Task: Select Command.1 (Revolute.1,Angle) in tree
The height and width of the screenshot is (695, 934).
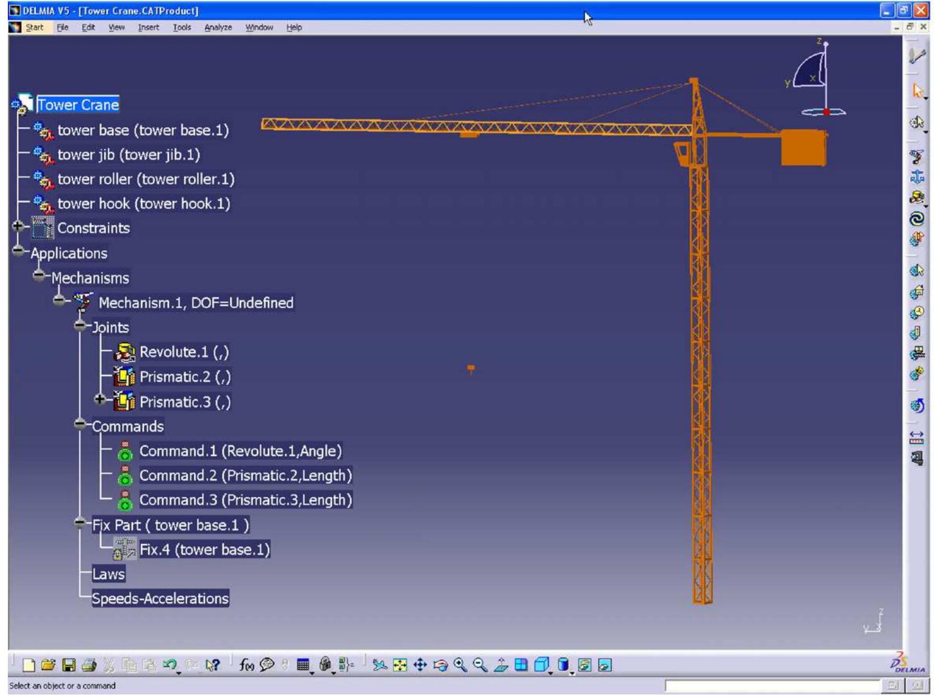Action: click(240, 451)
